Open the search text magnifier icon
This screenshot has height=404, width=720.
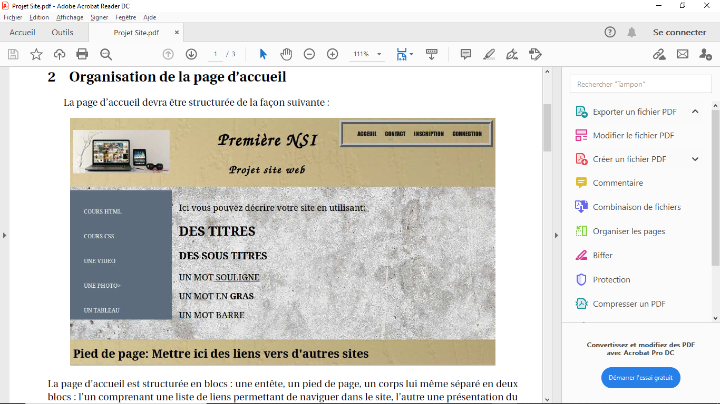pyautogui.click(x=106, y=54)
